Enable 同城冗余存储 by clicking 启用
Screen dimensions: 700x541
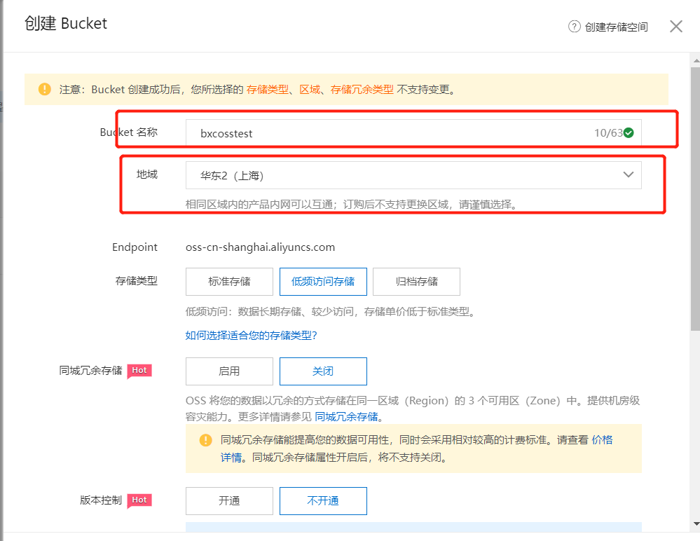(x=229, y=371)
